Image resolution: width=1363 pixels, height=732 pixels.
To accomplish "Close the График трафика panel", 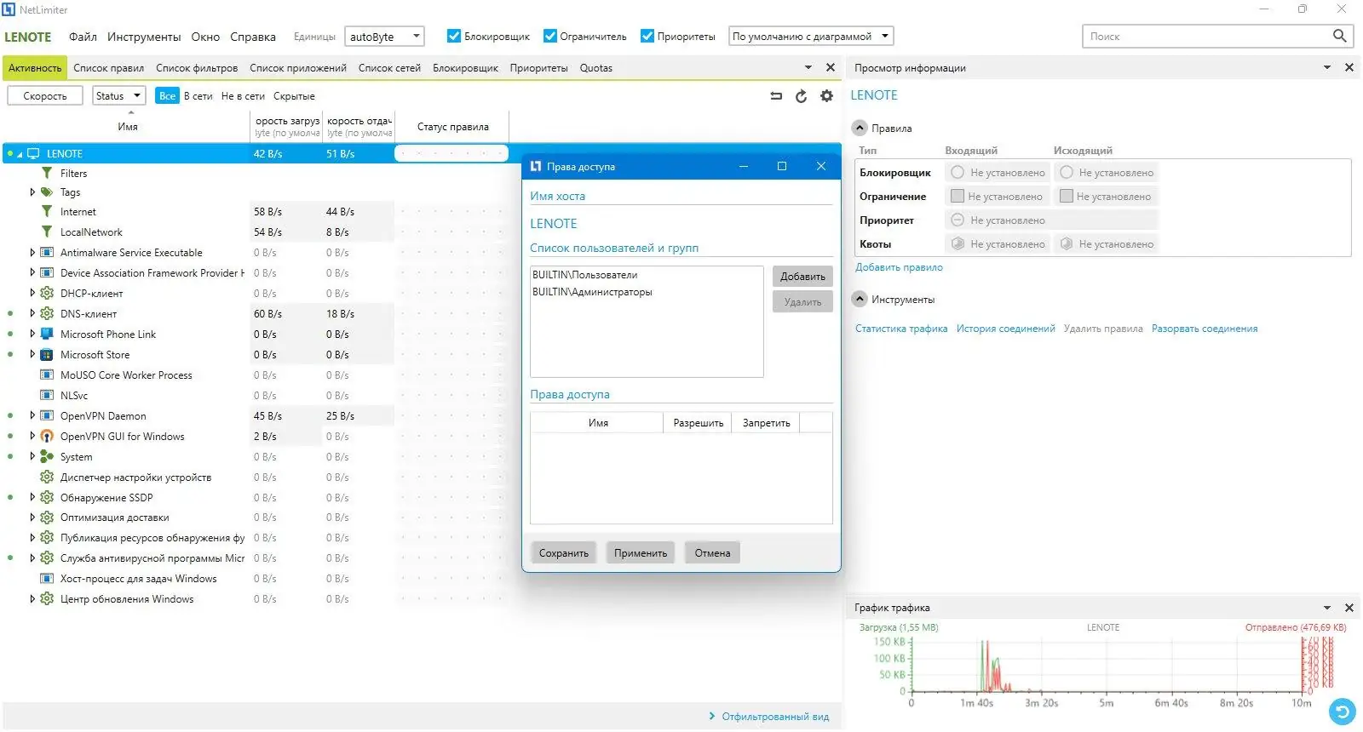I will tap(1349, 608).
